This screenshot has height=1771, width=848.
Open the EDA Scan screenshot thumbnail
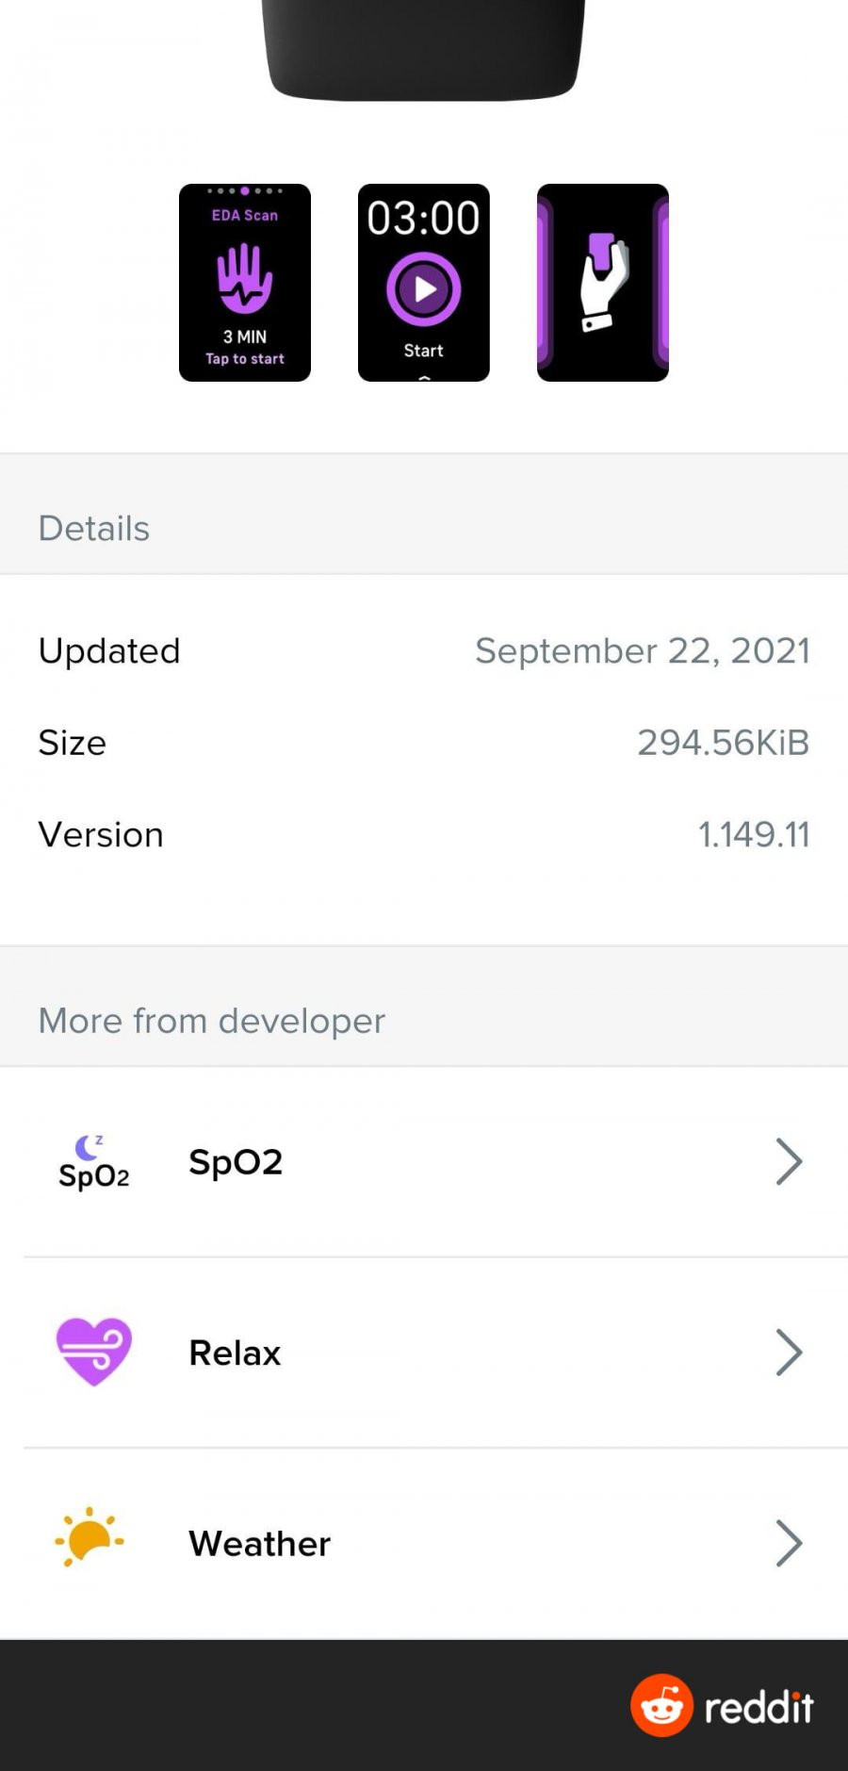pyautogui.click(x=245, y=283)
